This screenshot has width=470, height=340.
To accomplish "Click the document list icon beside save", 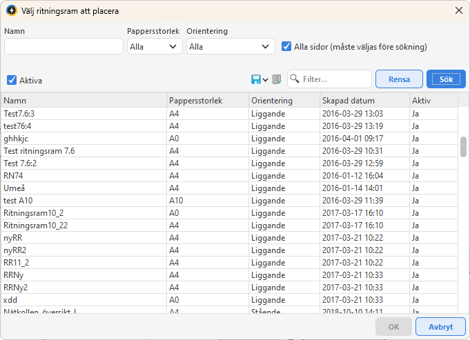I will (277, 79).
